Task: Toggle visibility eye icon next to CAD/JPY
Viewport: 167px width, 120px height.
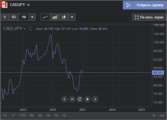Action: coord(31,28)
